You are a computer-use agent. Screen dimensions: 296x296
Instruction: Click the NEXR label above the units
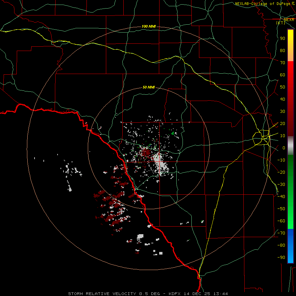(289, 20)
